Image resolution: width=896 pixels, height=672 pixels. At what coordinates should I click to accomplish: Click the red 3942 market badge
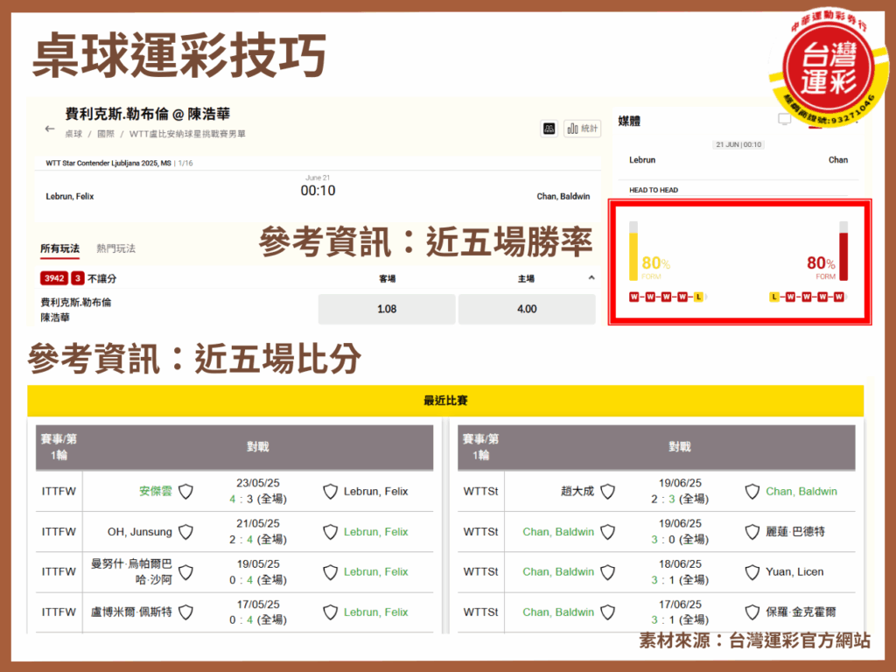53,278
